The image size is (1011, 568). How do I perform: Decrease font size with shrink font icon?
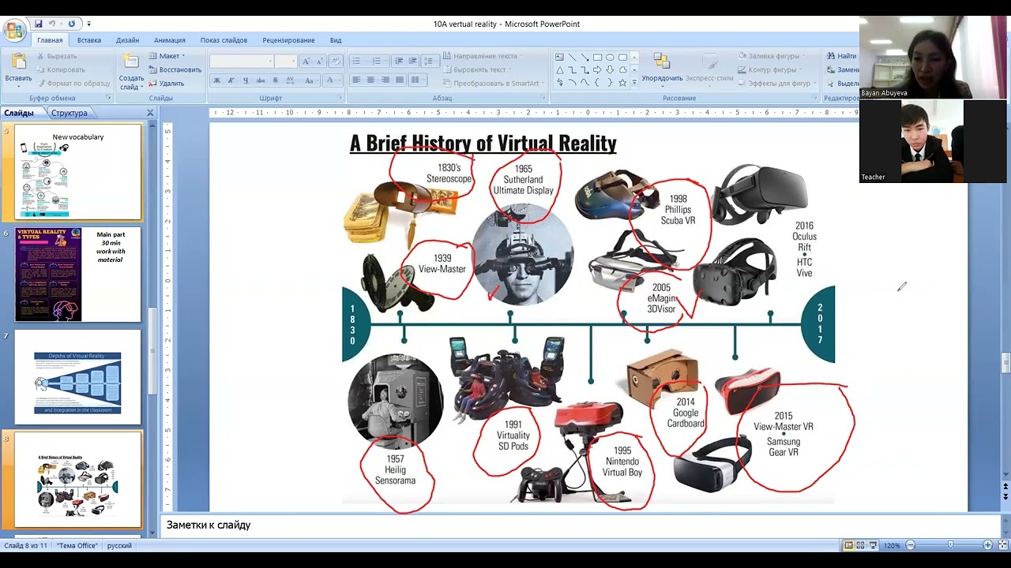tap(321, 62)
